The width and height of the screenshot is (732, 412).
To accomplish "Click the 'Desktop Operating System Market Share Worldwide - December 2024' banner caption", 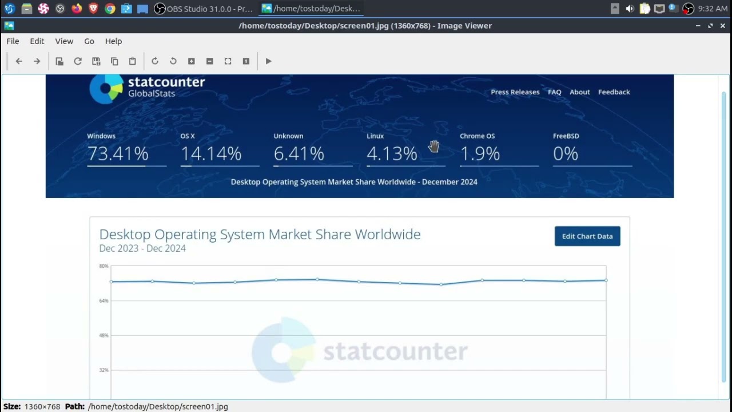I will coord(354,182).
